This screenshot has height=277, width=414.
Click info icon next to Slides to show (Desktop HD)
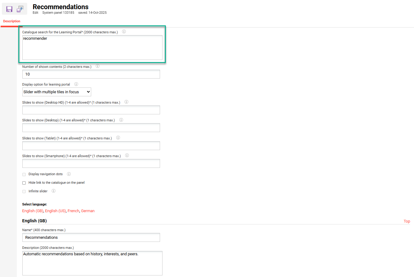click(126, 102)
